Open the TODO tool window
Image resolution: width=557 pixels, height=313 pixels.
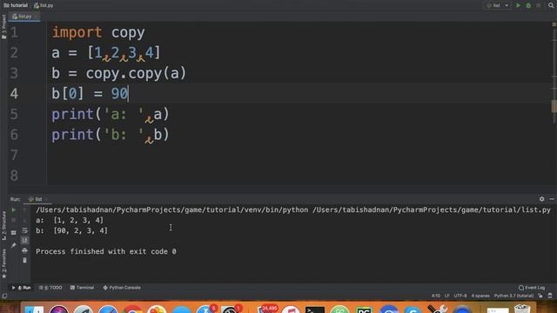[x=50, y=288]
